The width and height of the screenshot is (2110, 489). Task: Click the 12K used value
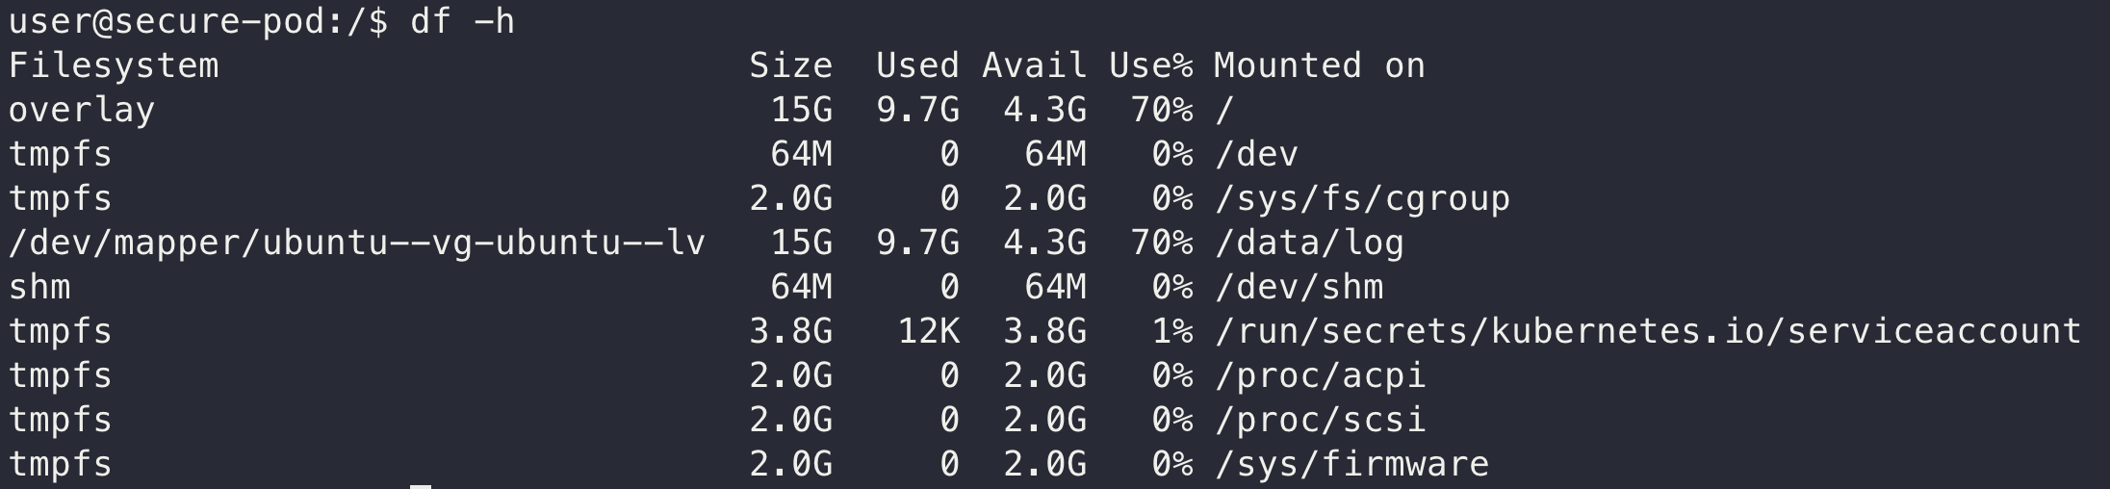(928, 331)
